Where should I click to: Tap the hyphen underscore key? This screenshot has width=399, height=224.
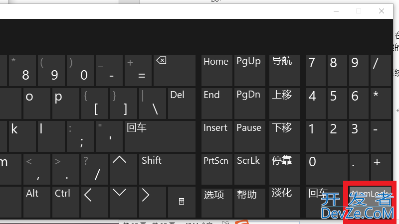tap(109, 70)
